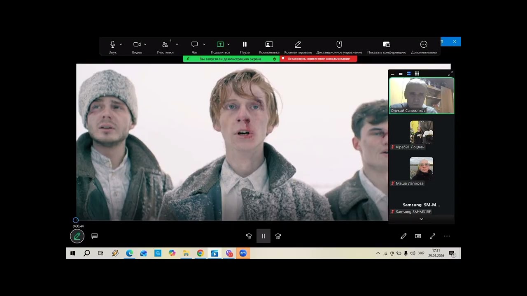The width and height of the screenshot is (527, 296).
Task: Open Windows taskbar search
Action: (x=87, y=253)
